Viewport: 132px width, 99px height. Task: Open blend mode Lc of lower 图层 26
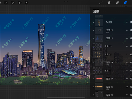point(127,87)
